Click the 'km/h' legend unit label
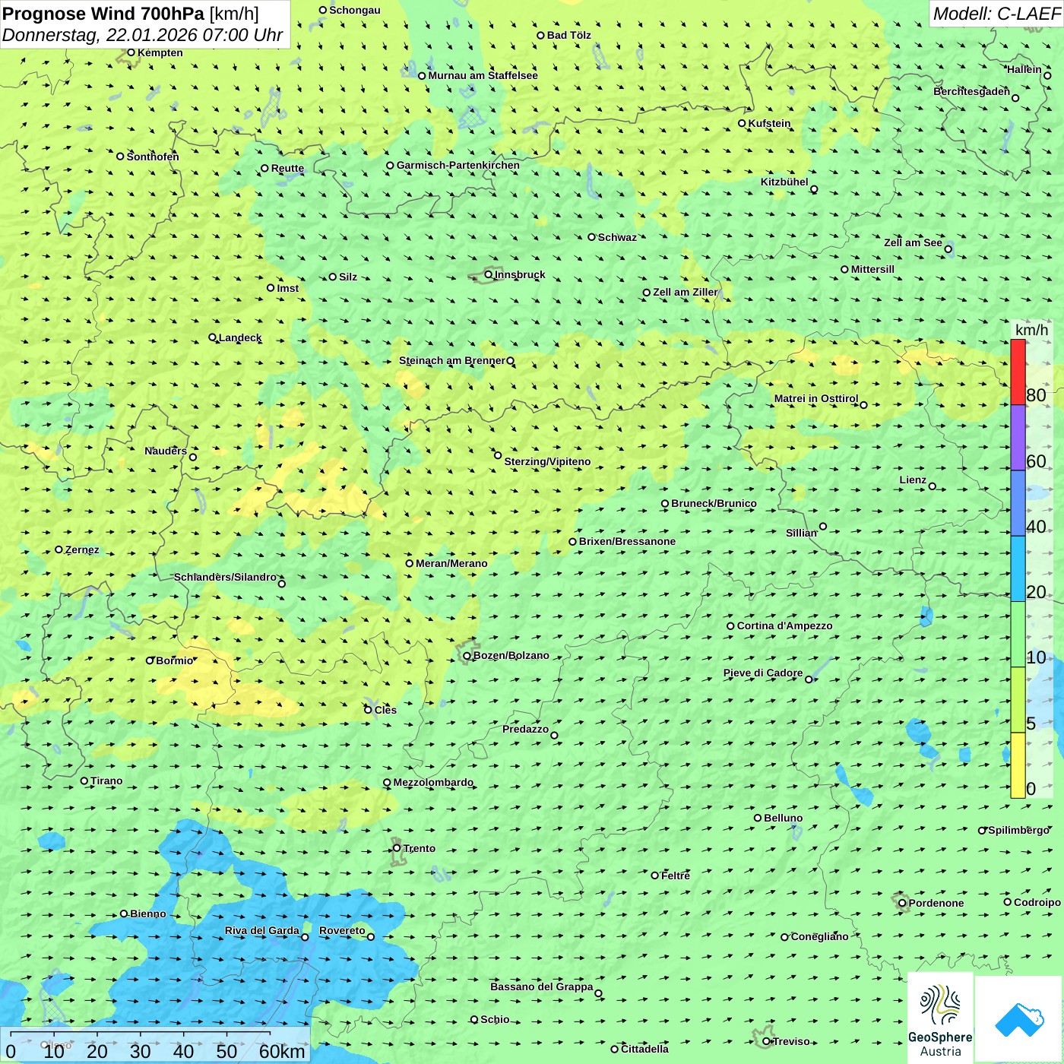1064x1064 pixels. (x=1031, y=330)
